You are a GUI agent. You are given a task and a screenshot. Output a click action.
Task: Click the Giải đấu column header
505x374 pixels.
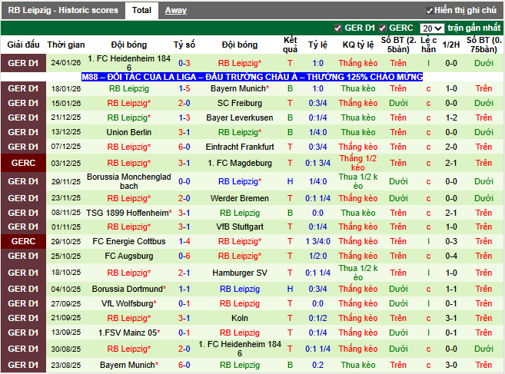coord(23,45)
